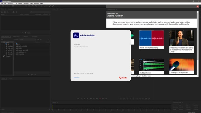Select the Editor panel tab
The image size is (201, 113).
pyautogui.click(x=54, y=9)
